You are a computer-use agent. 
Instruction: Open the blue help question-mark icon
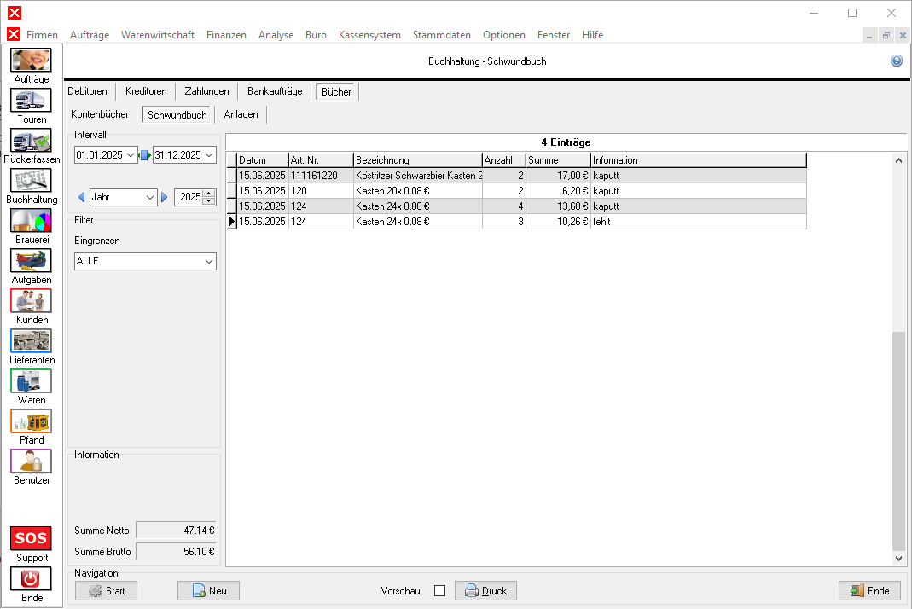897,61
